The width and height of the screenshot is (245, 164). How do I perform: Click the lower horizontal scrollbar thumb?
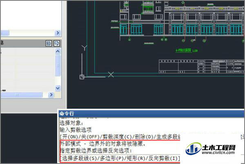tap(21, 94)
